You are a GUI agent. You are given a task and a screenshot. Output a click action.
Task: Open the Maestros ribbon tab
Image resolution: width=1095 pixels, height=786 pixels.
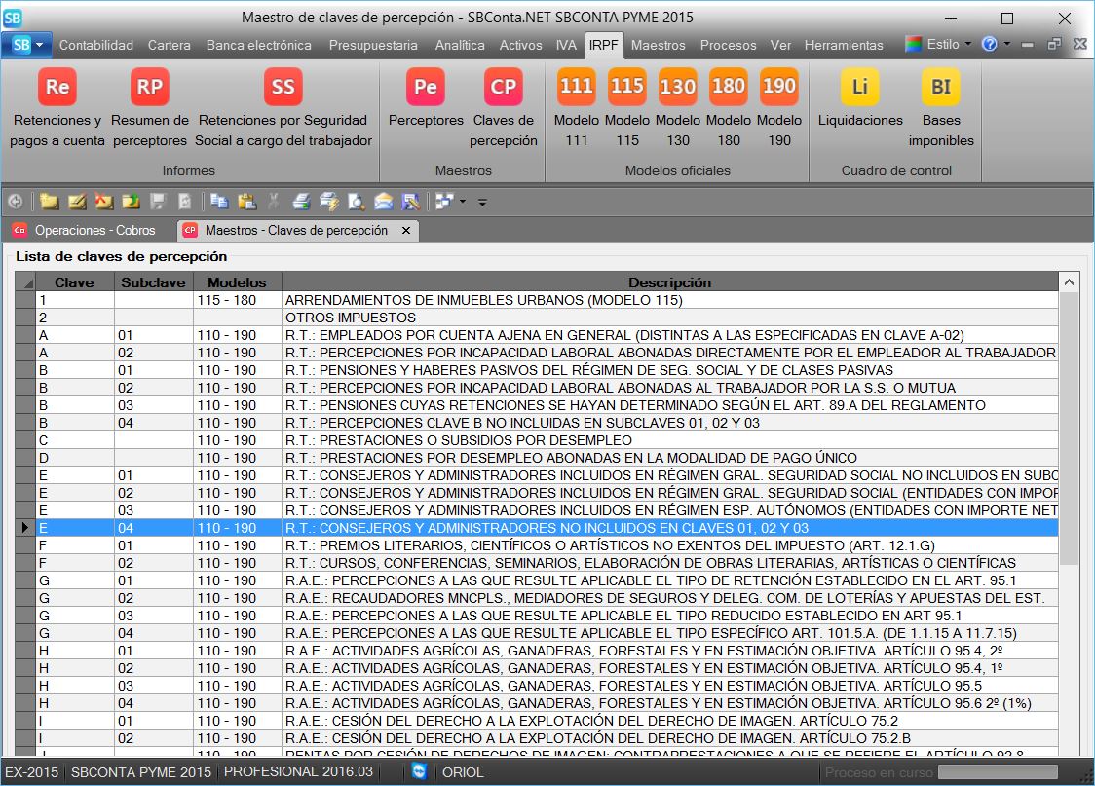658,45
